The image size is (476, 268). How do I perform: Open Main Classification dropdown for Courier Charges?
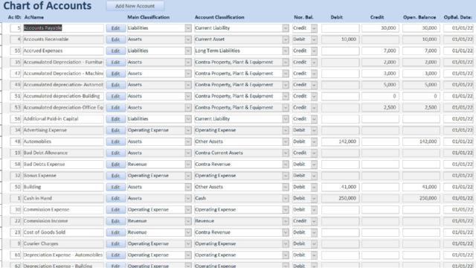pos(188,243)
